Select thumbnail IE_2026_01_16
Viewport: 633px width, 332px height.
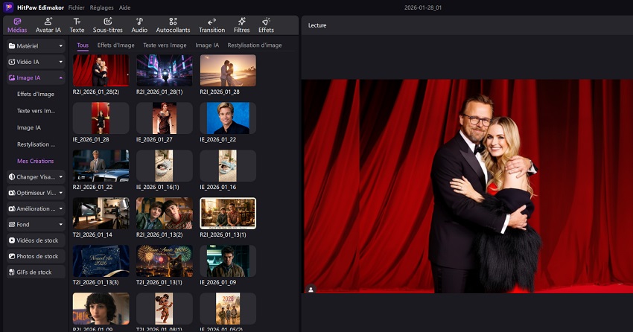tap(228, 166)
